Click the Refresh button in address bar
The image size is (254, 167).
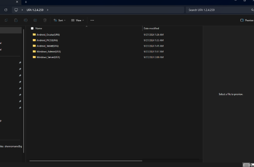click(6, 10)
